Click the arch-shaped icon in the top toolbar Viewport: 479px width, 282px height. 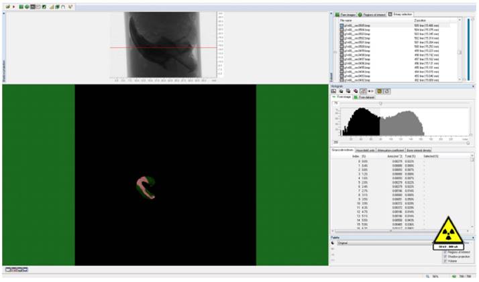pos(63,7)
